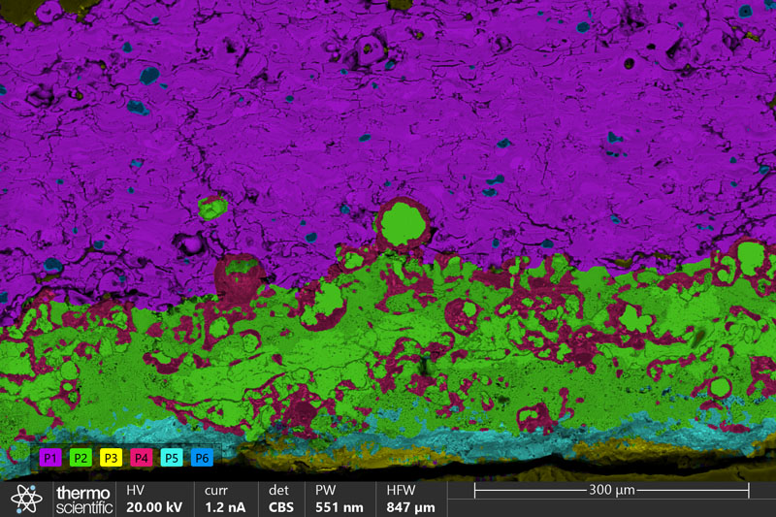This screenshot has width=776, height=517.
Task: Click the 300 µm scale bar
Action: tap(613, 491)
